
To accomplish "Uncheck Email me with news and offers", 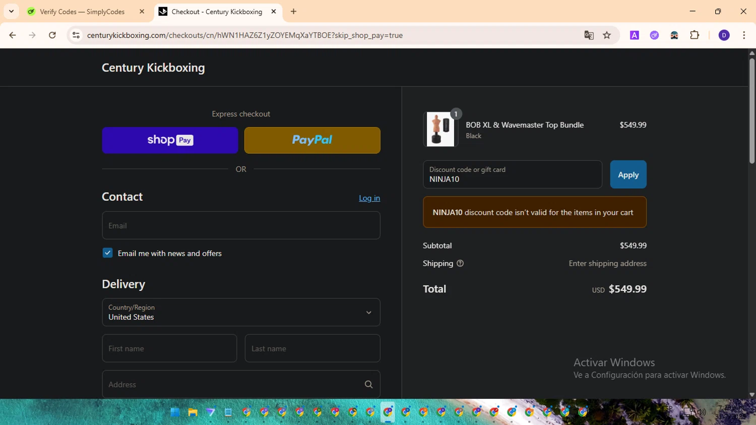I will [x=107, y=253].
